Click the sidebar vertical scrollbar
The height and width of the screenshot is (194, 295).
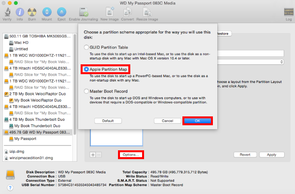pyautogui.click(x=75, y=84)
